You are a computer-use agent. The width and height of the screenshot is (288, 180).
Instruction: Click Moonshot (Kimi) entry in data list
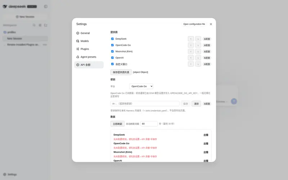pos(123,152)
